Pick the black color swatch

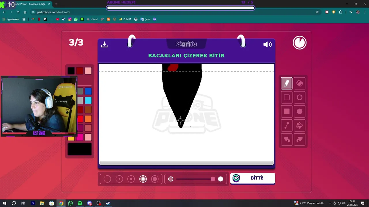tap(71, 71)
